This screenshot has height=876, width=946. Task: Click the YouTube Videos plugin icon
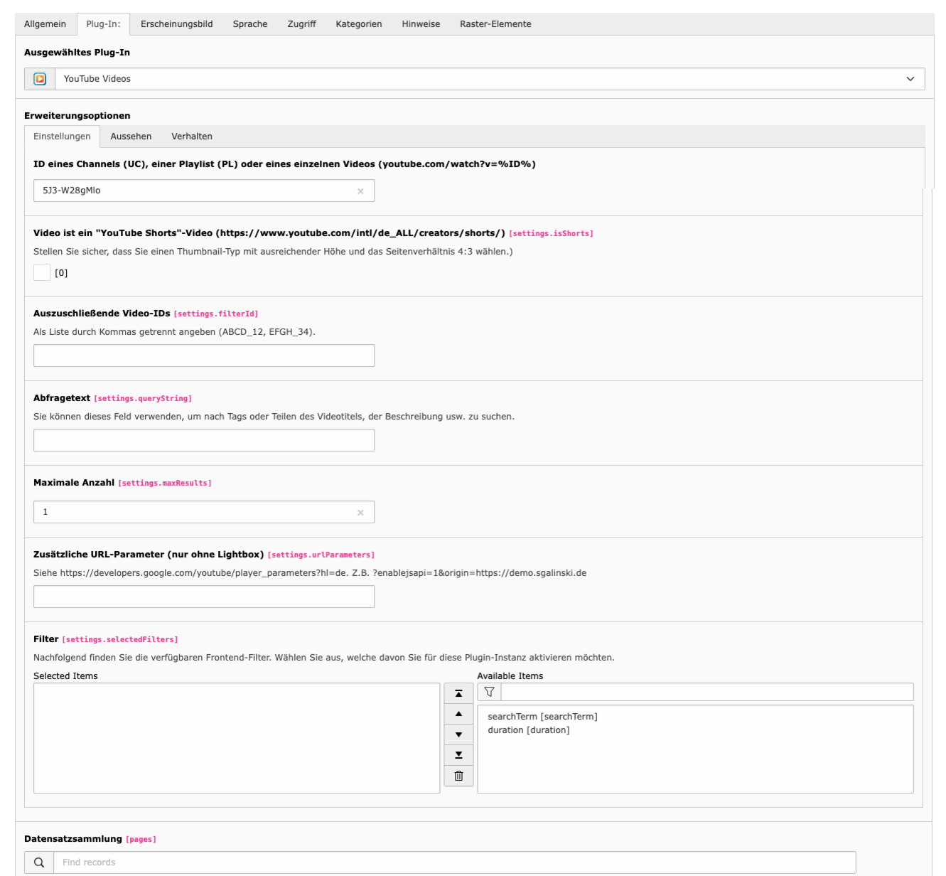coord(40,78)
